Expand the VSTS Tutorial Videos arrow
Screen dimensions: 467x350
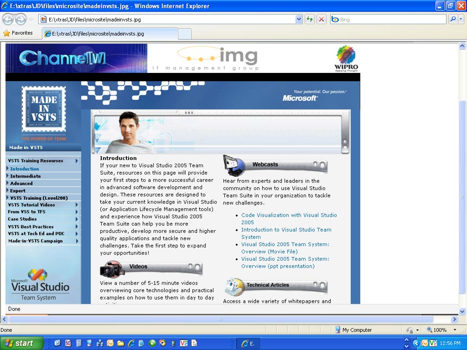click(77, 205)
